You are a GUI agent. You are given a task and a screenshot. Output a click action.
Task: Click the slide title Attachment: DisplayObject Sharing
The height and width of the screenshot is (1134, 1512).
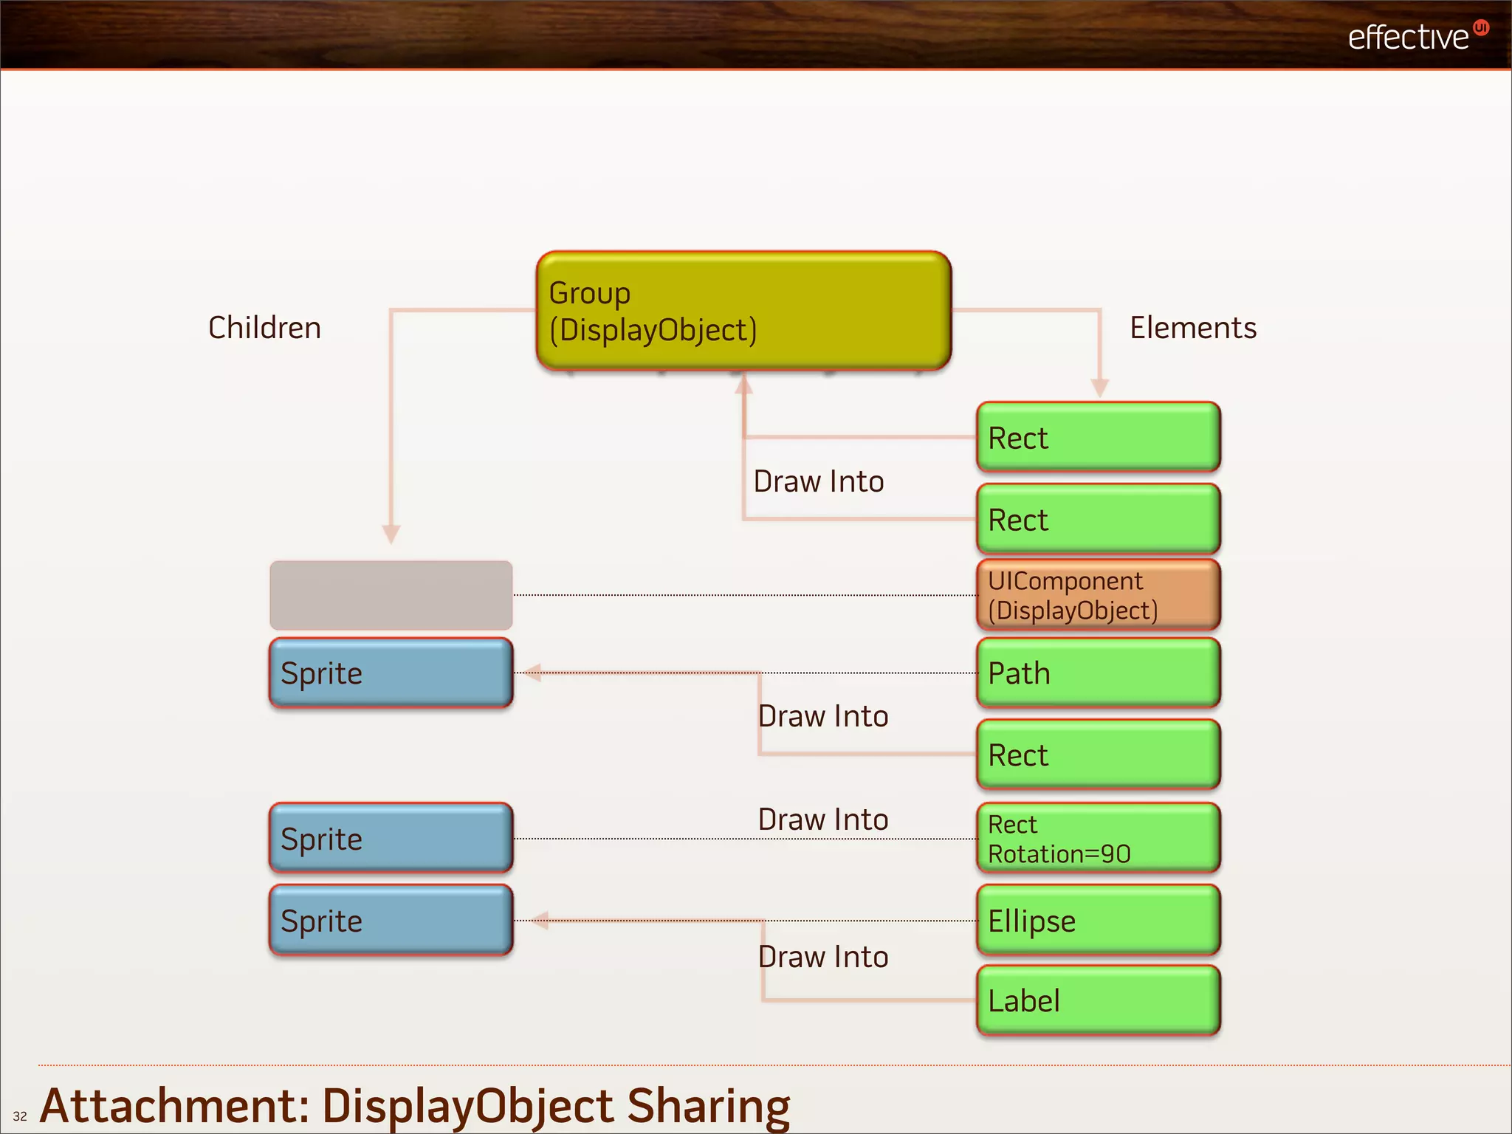tap(414, 1105)
